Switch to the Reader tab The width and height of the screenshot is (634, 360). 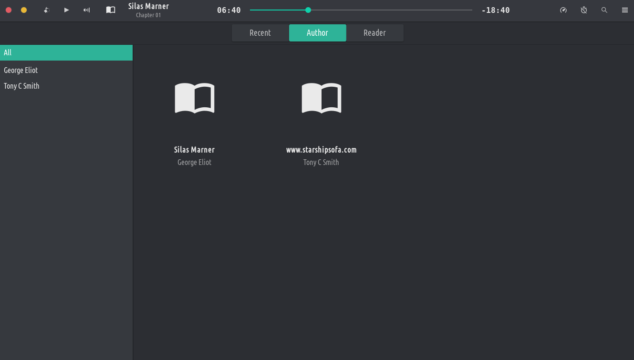click(374, 33)
